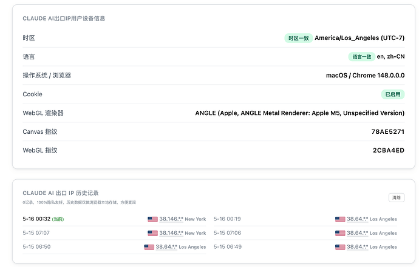Select the WebGL fingerprint 2CBA4ED
The image size is (419, 267).
pyautogui.click(x=389, y=150)
